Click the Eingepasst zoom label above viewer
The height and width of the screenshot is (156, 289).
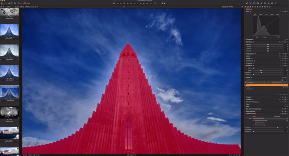click(225, 7)
